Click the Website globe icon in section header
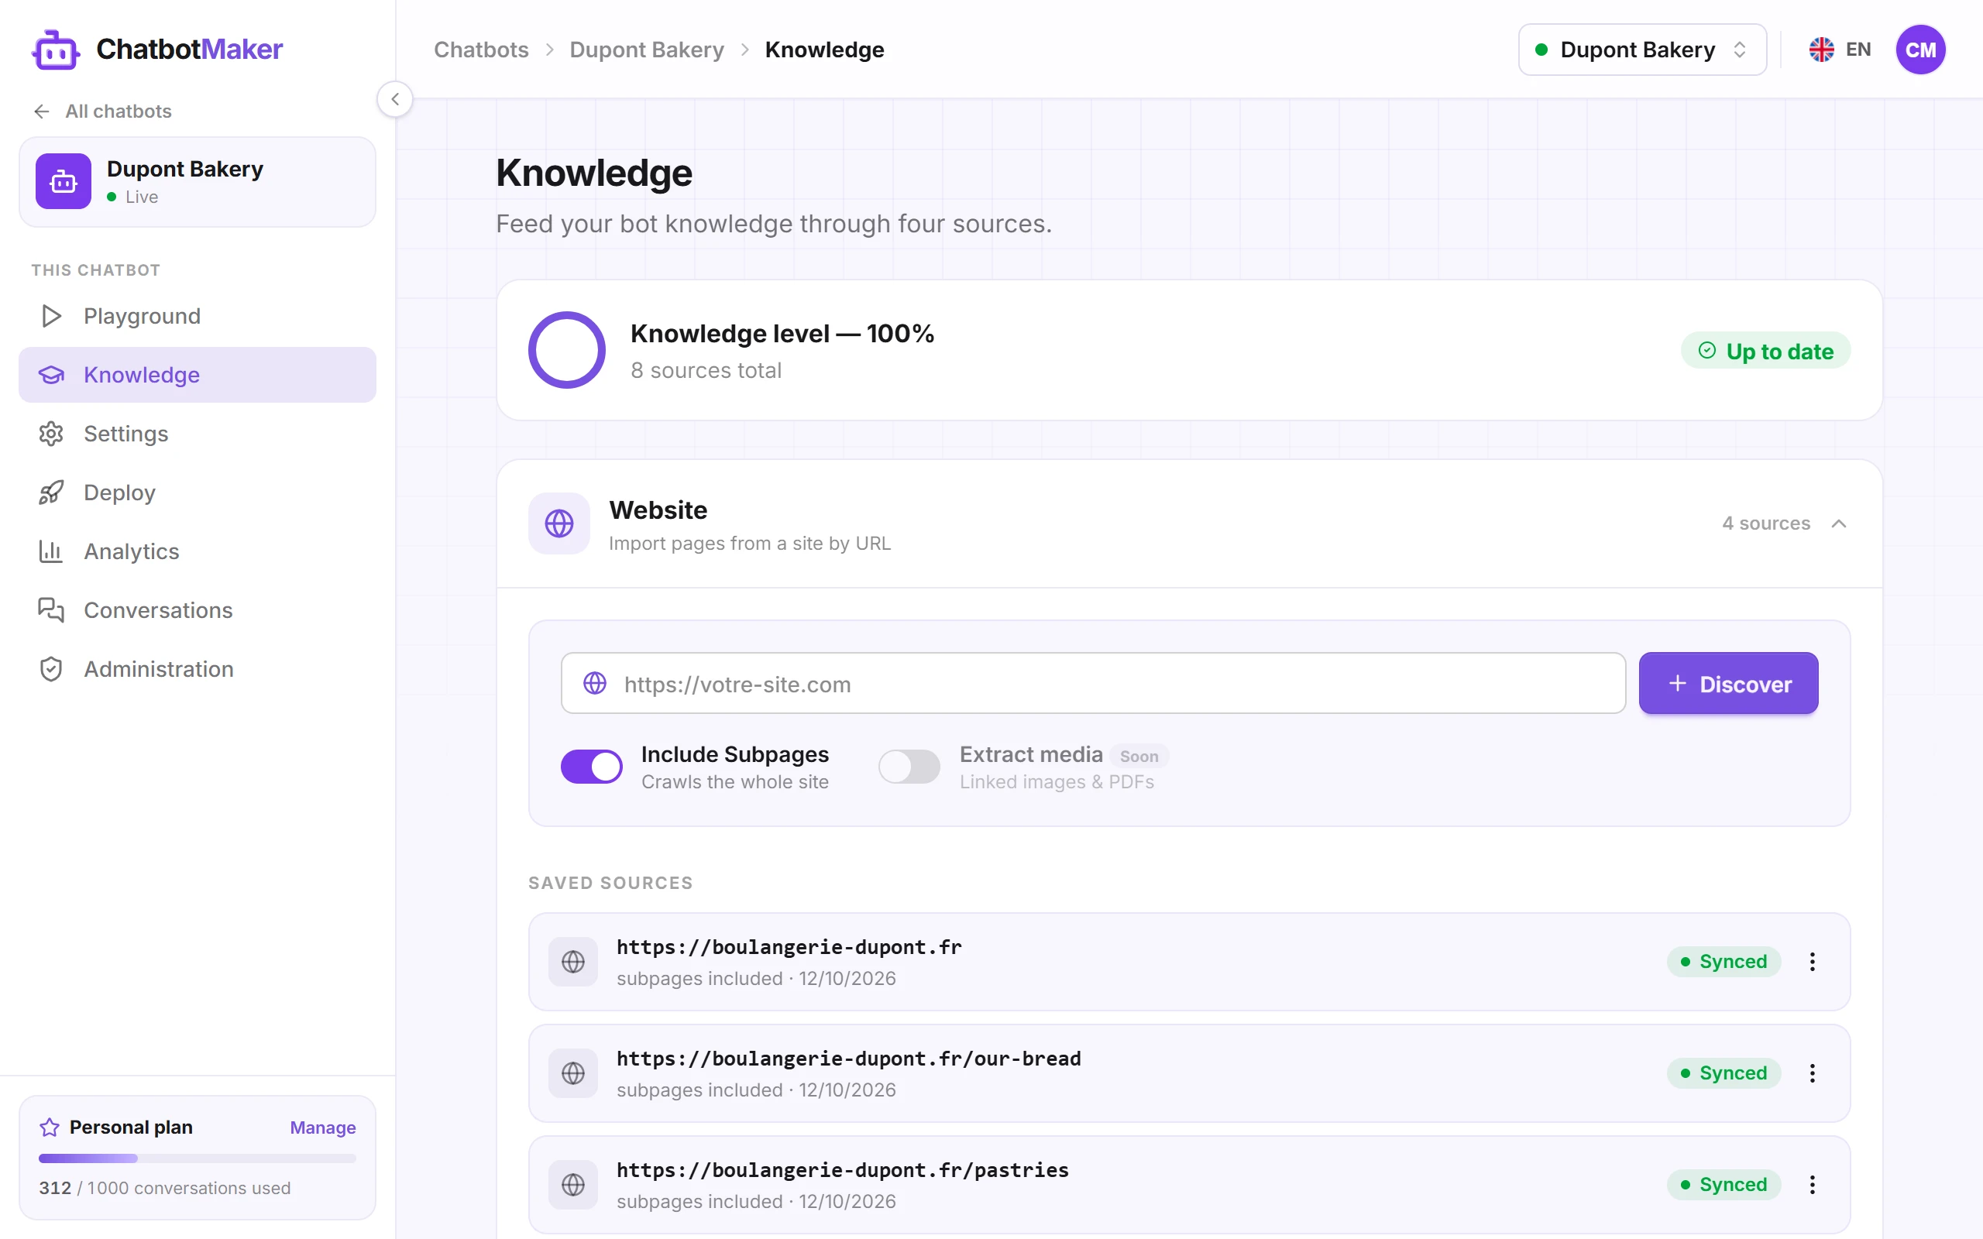This screenshot has width=1983, height=1239. point(558,523)
